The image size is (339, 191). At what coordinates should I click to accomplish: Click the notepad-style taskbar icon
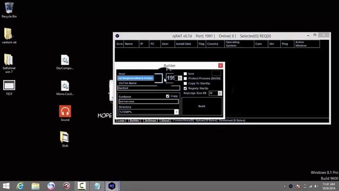tap(96, 186)
